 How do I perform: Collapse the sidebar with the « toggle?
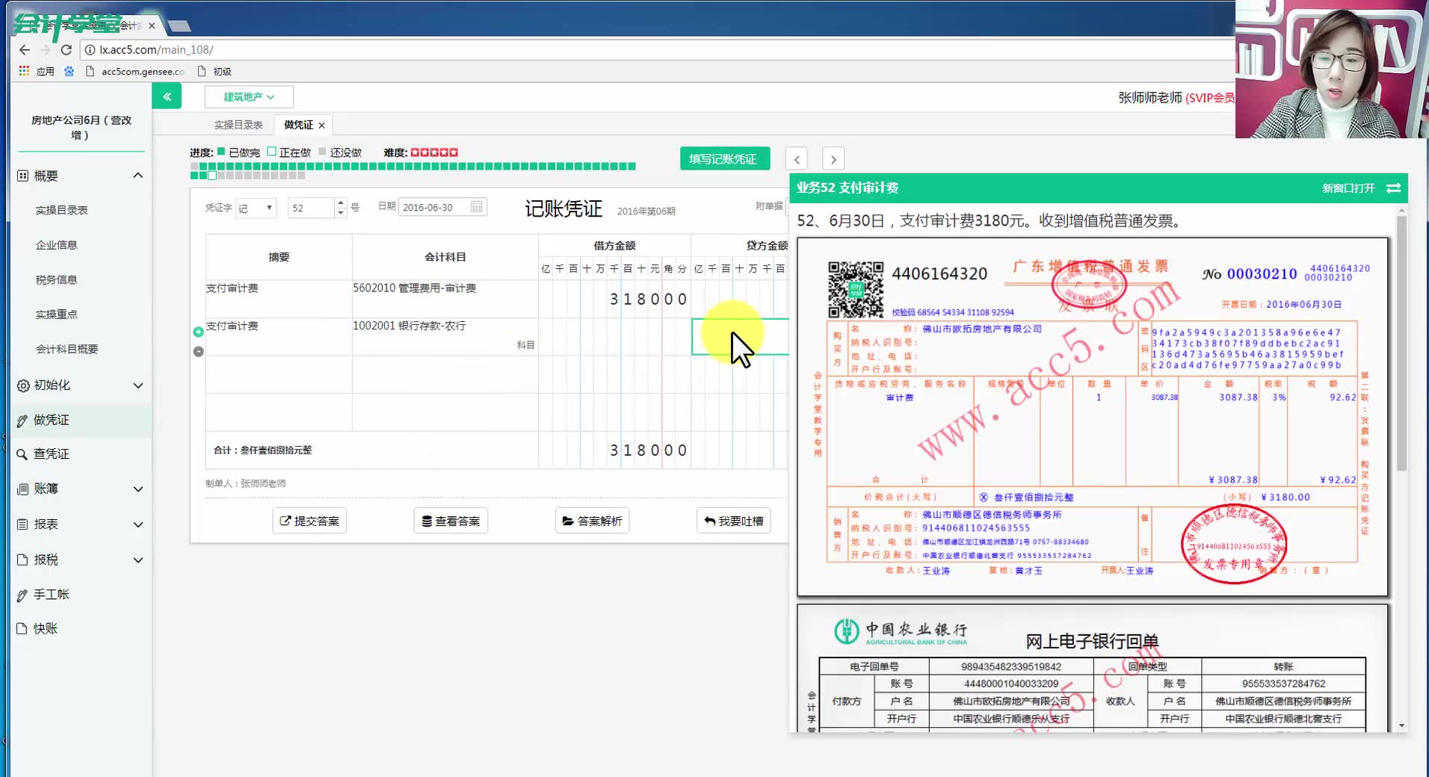pyautogui.click(x=167, y=96)
